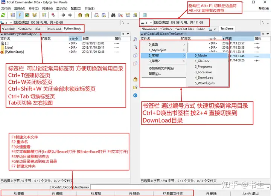271x196 pixels.
Task: Open left panel directory history arrow
Action: pos(128,34)
